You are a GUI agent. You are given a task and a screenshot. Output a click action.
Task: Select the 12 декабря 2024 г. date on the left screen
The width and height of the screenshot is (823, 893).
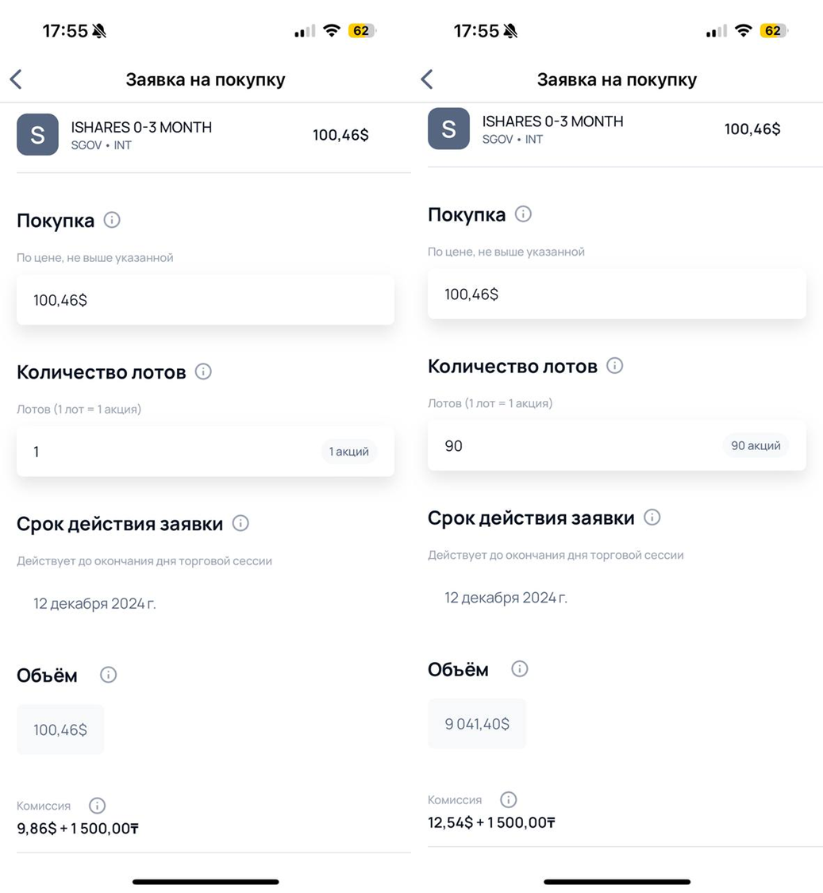click(94, 604)
